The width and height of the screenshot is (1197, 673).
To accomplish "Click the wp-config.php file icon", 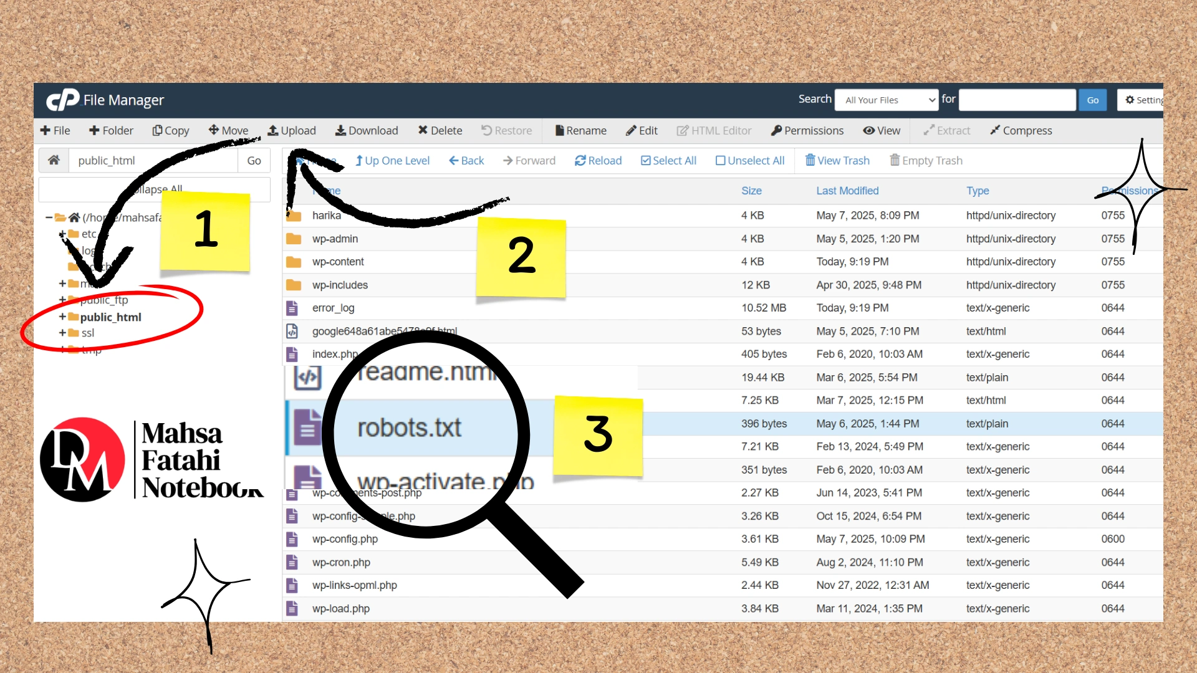I will click(292, 539).
